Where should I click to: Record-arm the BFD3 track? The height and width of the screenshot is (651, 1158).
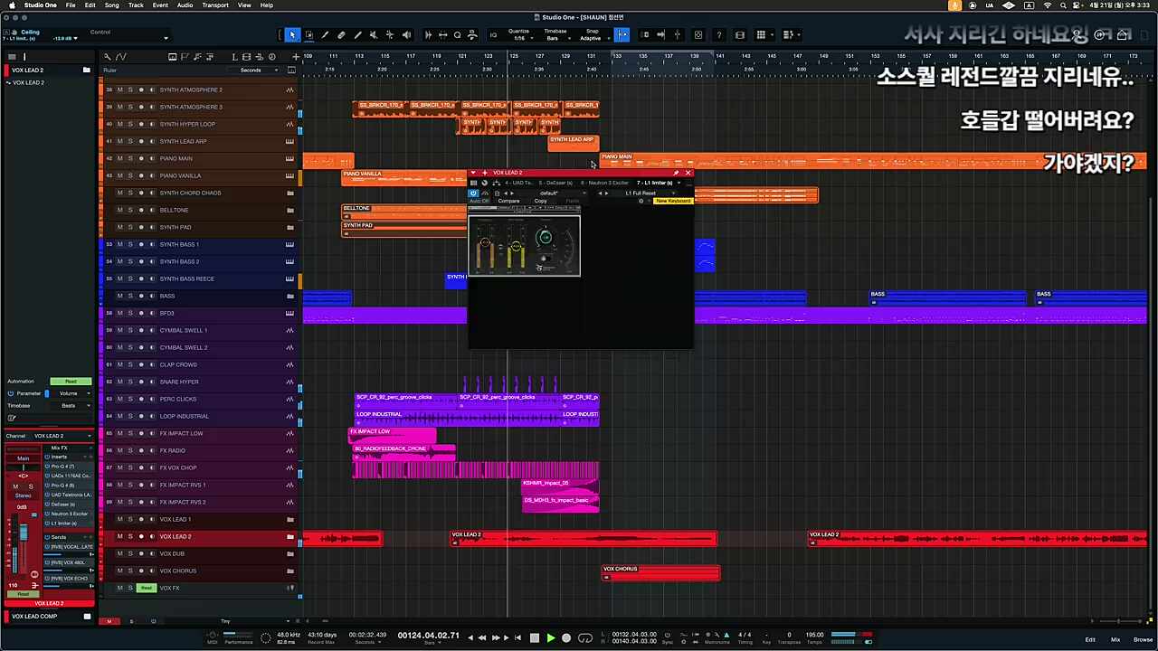click(141, 313)
